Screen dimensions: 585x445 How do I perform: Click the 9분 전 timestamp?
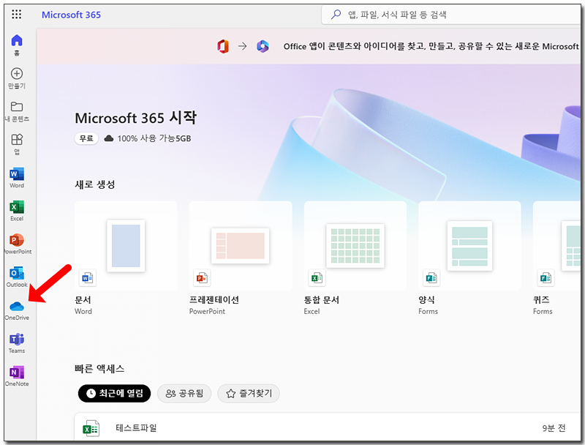tap(554, 428)
